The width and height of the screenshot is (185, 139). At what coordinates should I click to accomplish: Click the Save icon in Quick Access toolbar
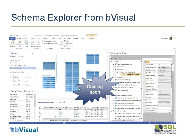click(14, 36)
